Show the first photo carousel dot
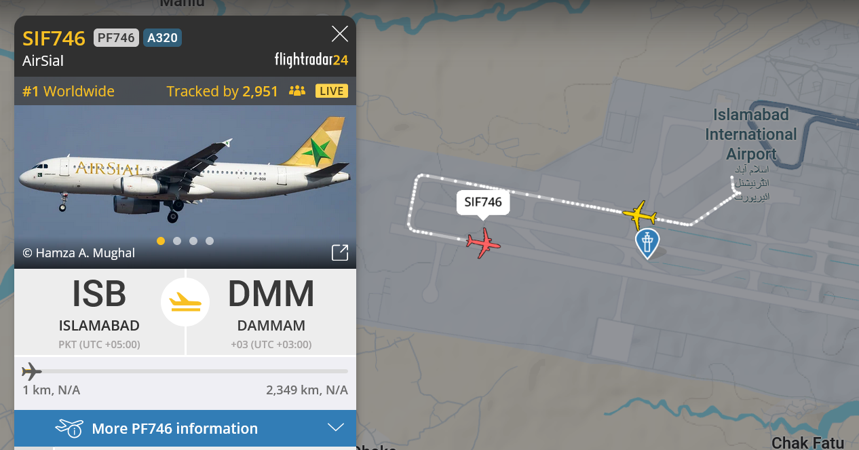The width and height of the screenshot is (859, 450). pyautogui.click(x=161, y=240)
